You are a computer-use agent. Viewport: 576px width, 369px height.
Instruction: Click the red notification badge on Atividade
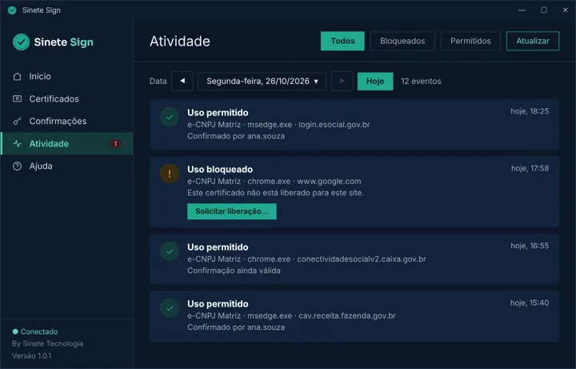[115, 144]
